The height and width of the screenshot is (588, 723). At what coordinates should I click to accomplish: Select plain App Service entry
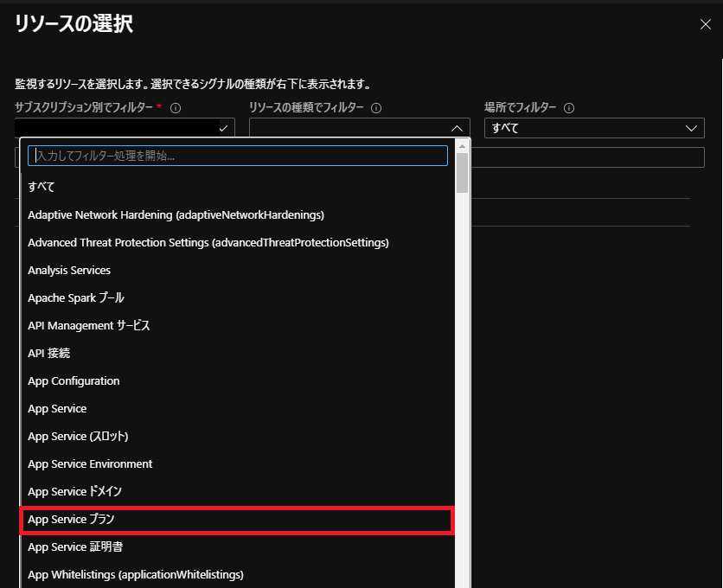(238, 409)
